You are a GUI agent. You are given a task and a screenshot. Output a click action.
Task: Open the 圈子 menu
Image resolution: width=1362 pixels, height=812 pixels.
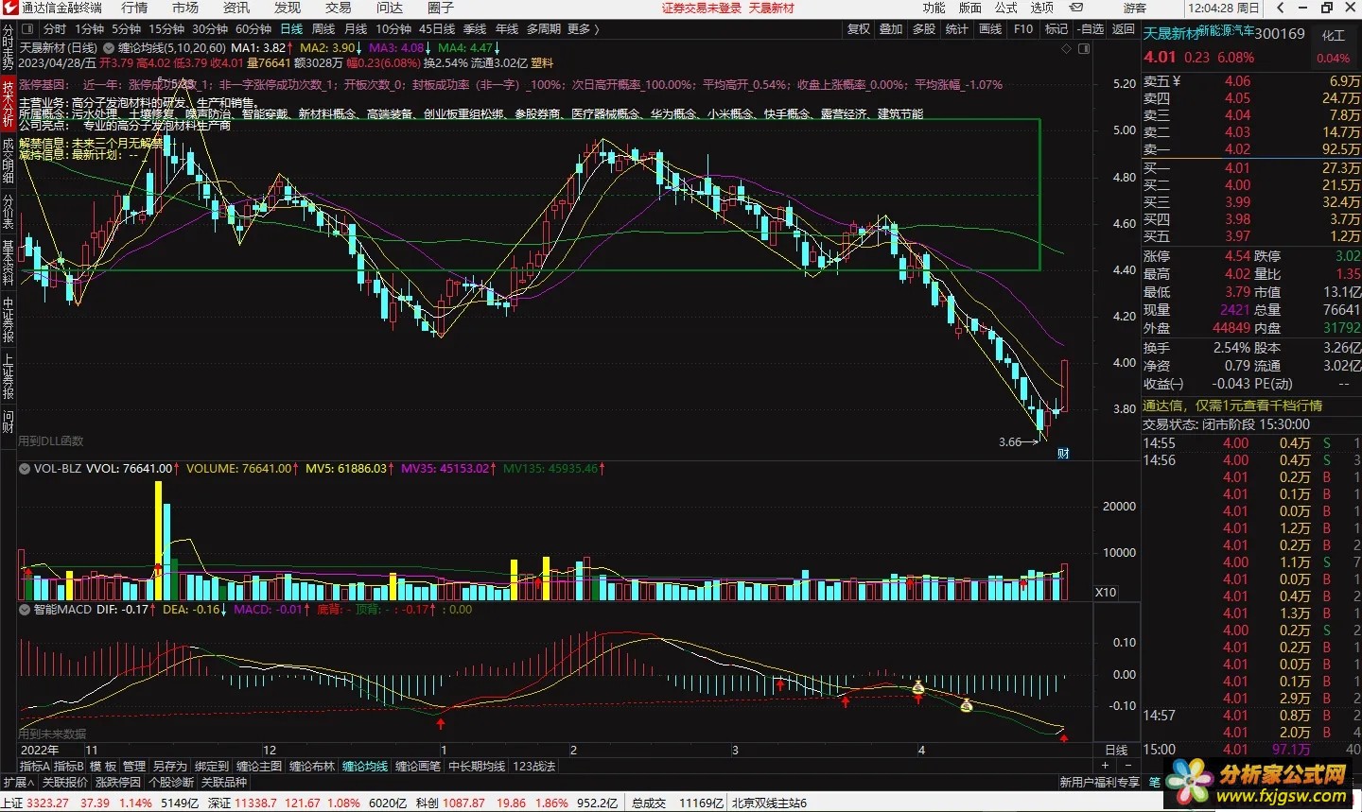coord(441,8)
